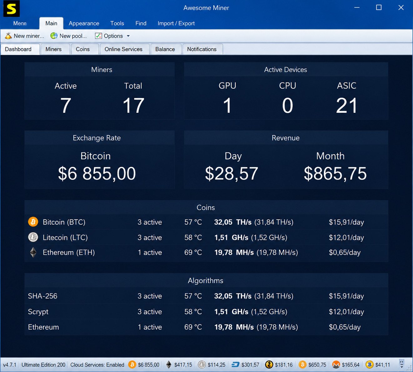Click Bitcoin icon in status bar at $6 855,00
Screen dimensions: 413x372
click(132, 365)
